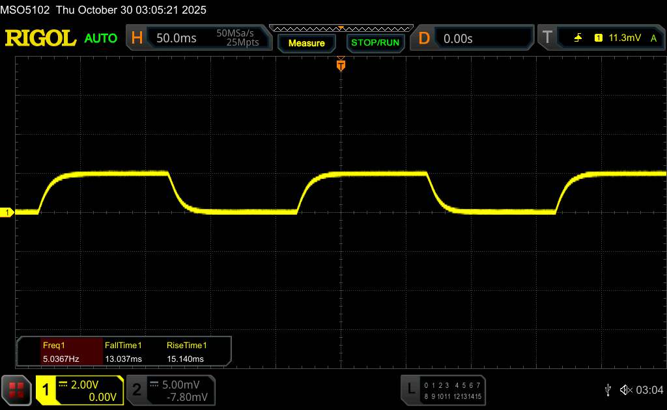Click the channel 1 ground level arrow
The width and height of the screenshot is (667, 410).
7,213
